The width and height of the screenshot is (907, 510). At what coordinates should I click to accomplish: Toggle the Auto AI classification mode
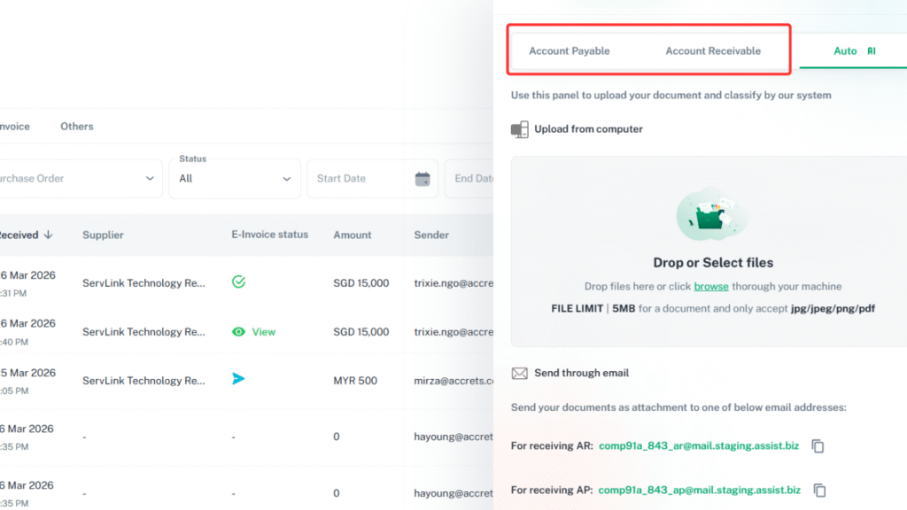click(x=845, y=51)
